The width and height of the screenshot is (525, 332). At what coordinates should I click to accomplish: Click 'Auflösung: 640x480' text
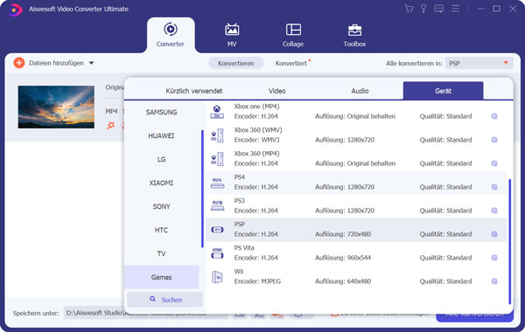(343, 281)
